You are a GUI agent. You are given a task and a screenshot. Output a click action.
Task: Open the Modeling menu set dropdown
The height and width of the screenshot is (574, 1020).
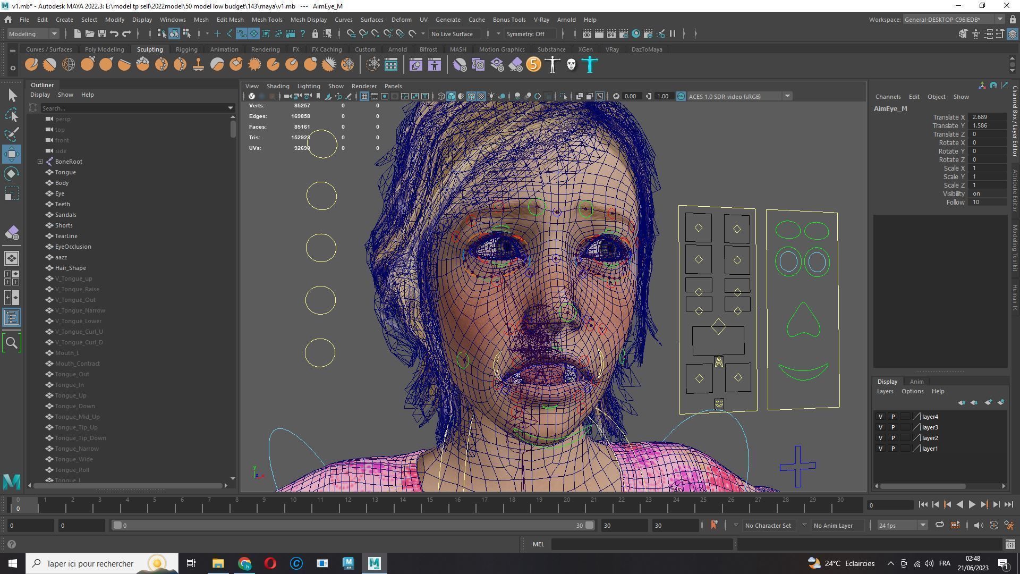pos(32,34)
